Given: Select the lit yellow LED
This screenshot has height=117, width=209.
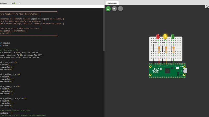Looking at the screenshot, I should pos(165,37).
